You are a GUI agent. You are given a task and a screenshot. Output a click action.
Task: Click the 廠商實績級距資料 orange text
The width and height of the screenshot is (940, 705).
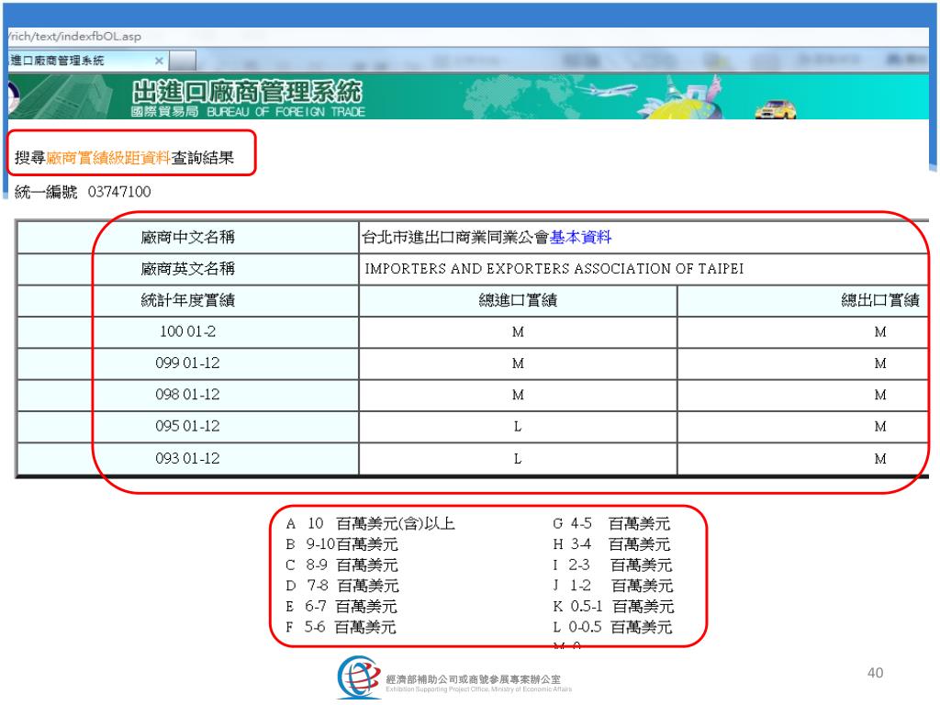coord(108,158)
